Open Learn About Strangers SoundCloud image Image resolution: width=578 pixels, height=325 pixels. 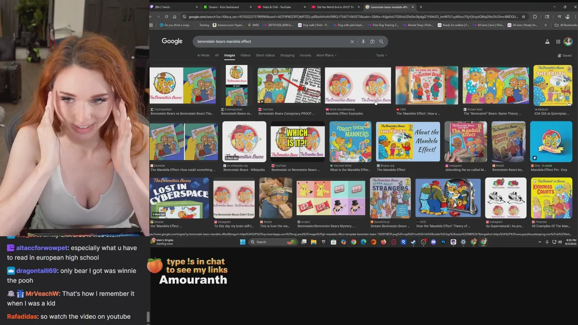(391, 198)
